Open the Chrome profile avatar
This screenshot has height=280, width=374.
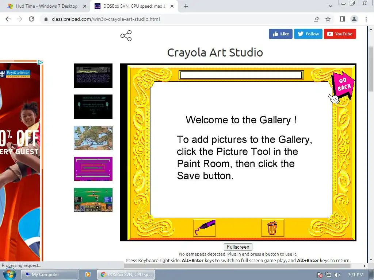tap(354, 19)
